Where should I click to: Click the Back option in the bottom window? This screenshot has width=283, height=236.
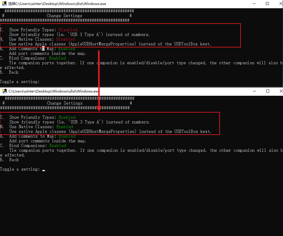[x=14, y=160]
